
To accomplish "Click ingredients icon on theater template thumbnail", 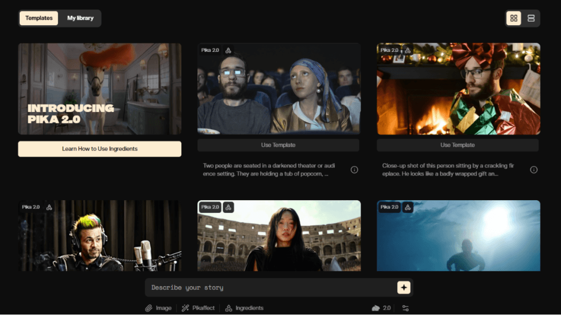I will tap(228, 50).
